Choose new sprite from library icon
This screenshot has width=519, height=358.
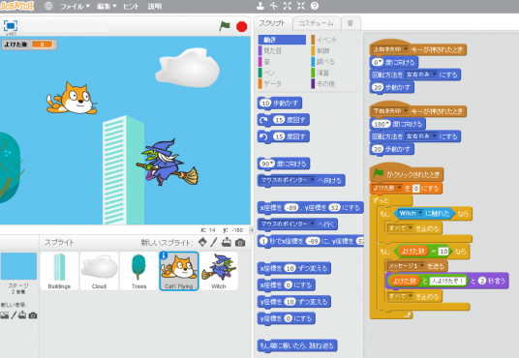(202, 243)
